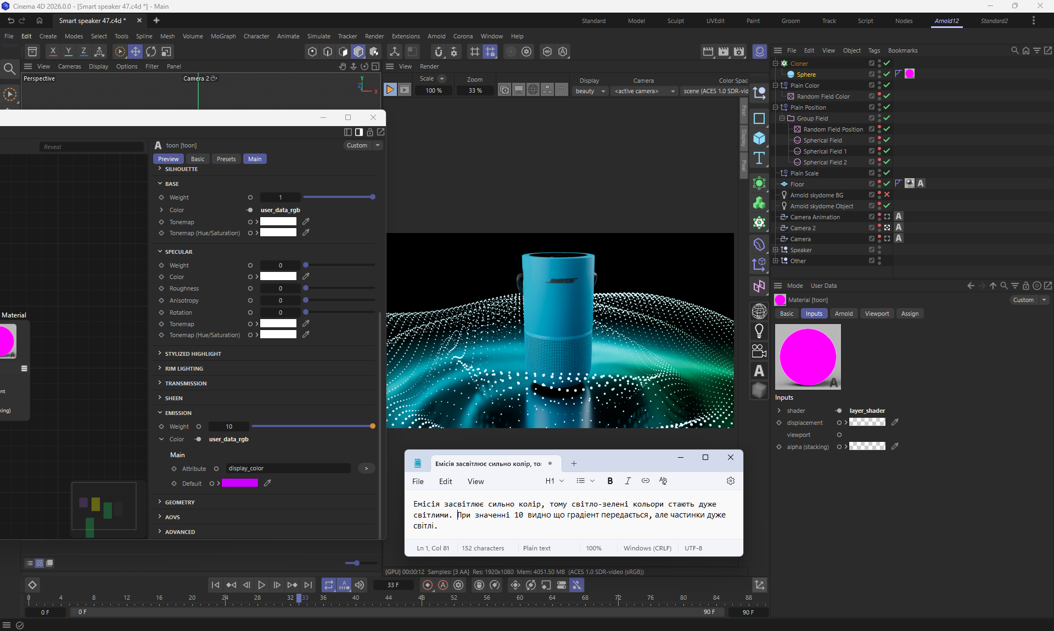The height and width of the screenshot is (631, 1054).
Task: Click the Presets button in toon shader
Action: pyautogui.click(x=226, y=159)
